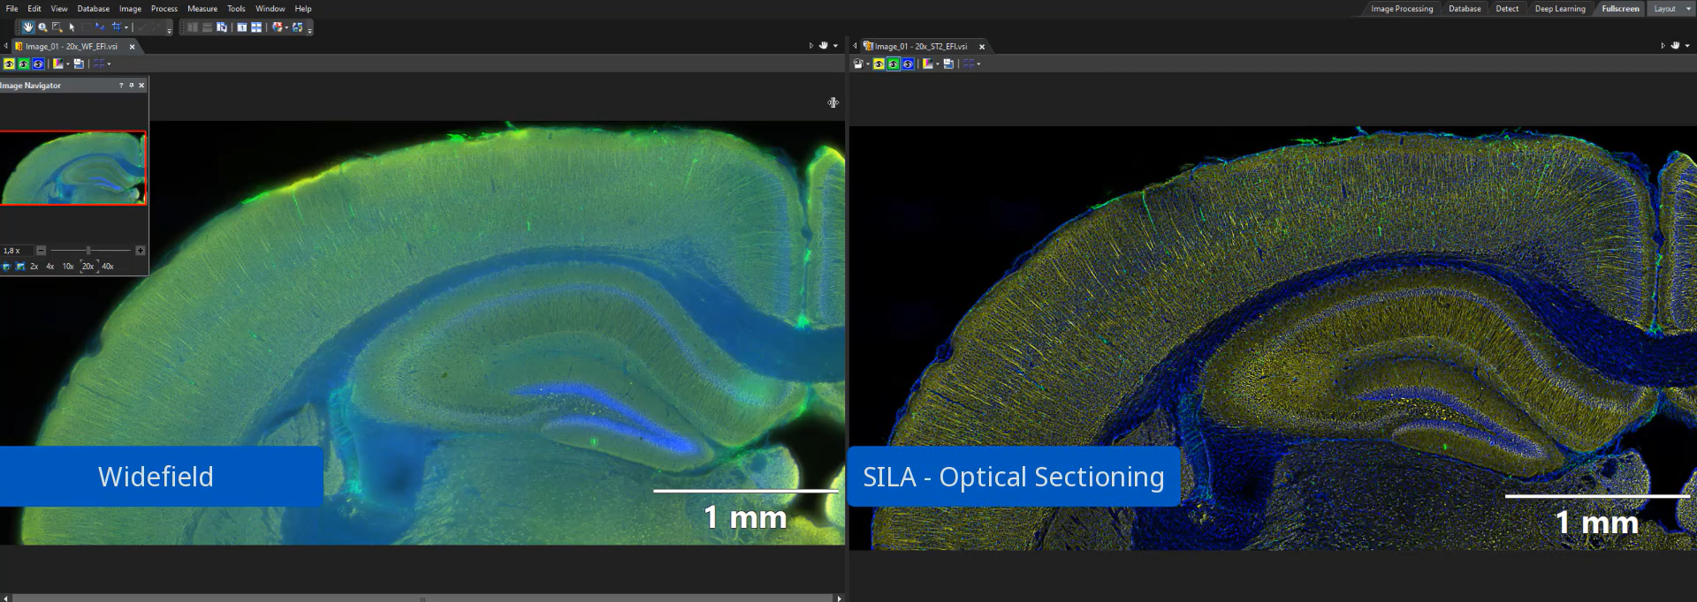Screen dimensions: 1697x602
Task: Toggle blue channel visibility in left image
Action: click(38, 64)
